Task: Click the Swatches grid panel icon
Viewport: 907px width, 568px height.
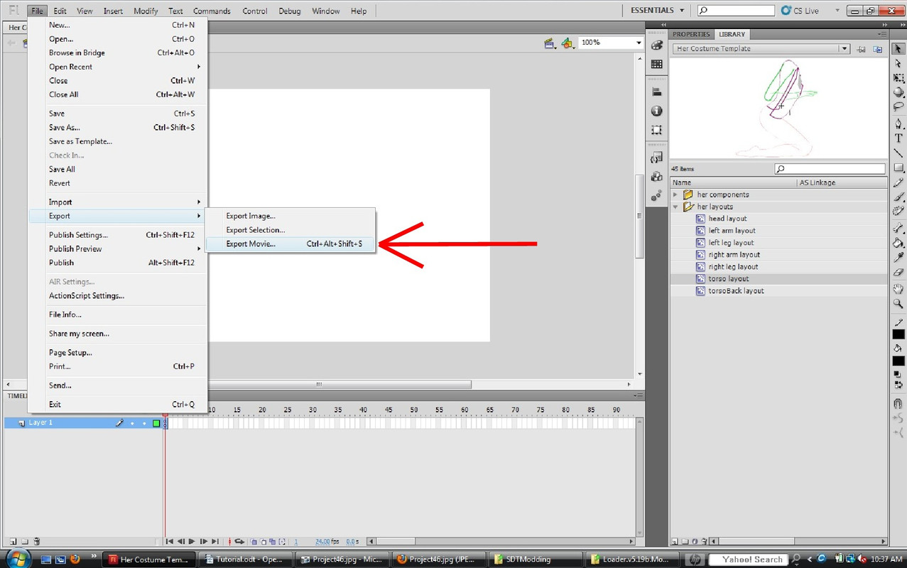Action: tap(656, 64)
